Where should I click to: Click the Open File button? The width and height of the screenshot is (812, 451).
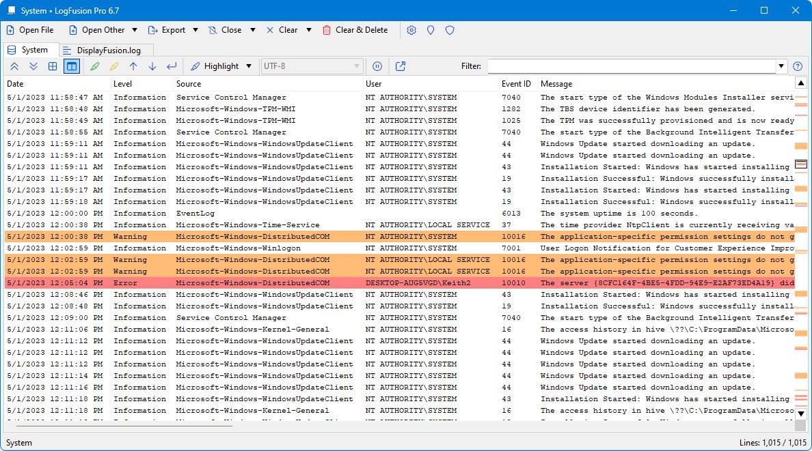30,30
